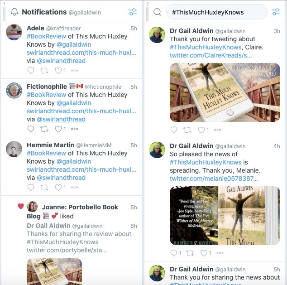Open more options on Fictionophile's tweet
This screenshot has width=287, height=285.
[x=74, y=129]
